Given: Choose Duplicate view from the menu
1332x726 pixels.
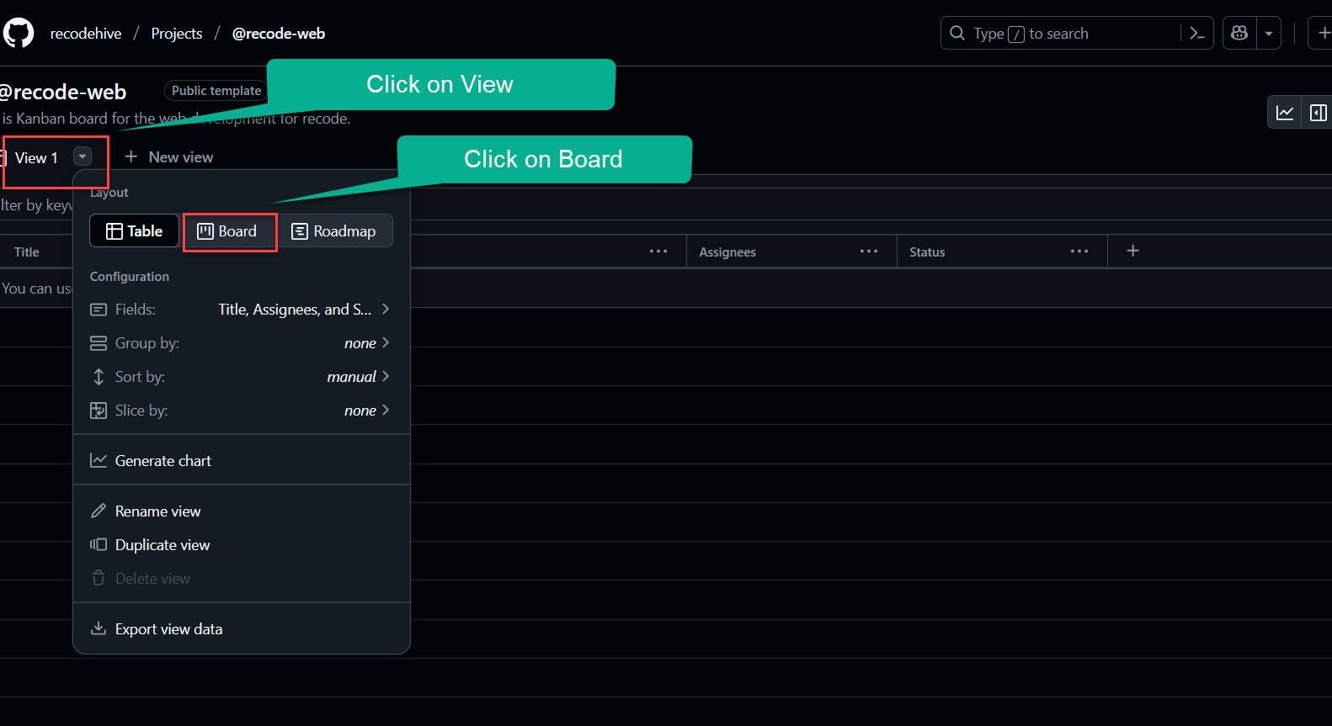Looking at the screenshot, I should coord(242,545).
